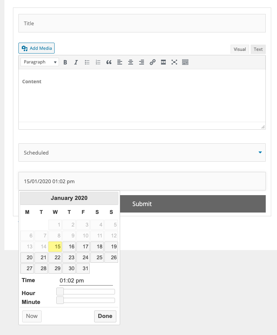277x335 pixels.
Task: Center align the content text
Action: pos(131,62)
